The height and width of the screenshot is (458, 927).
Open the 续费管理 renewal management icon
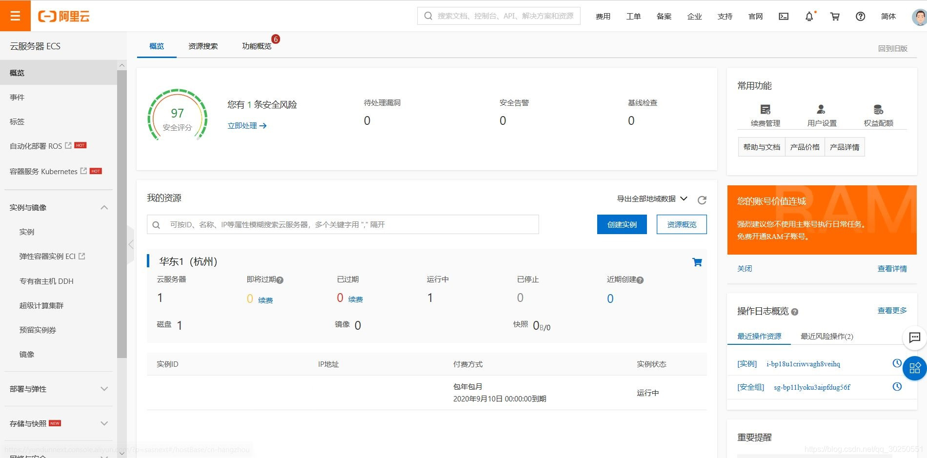[766, 109]
